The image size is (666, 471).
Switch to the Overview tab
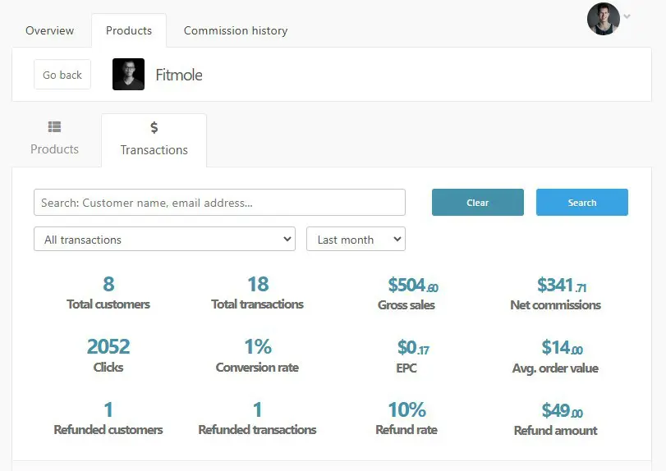[50, 30]
